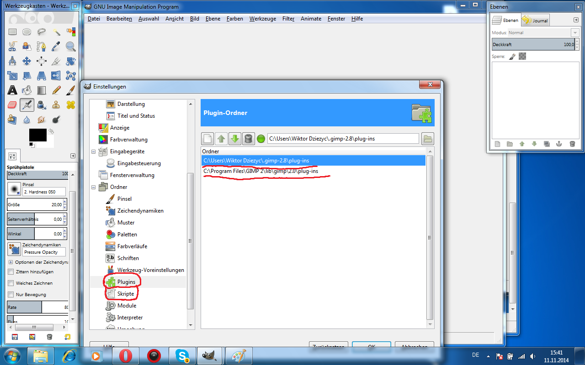Viewport: 585px width, 365px height.
Task: Select the Text tool
Action: [x=12, y=90]
